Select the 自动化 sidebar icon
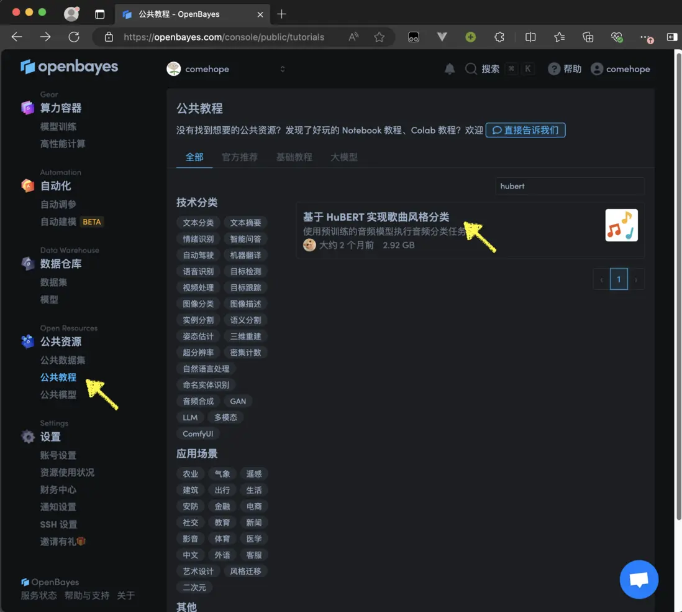Screen dimensions: 682x612 coord(28,185)
